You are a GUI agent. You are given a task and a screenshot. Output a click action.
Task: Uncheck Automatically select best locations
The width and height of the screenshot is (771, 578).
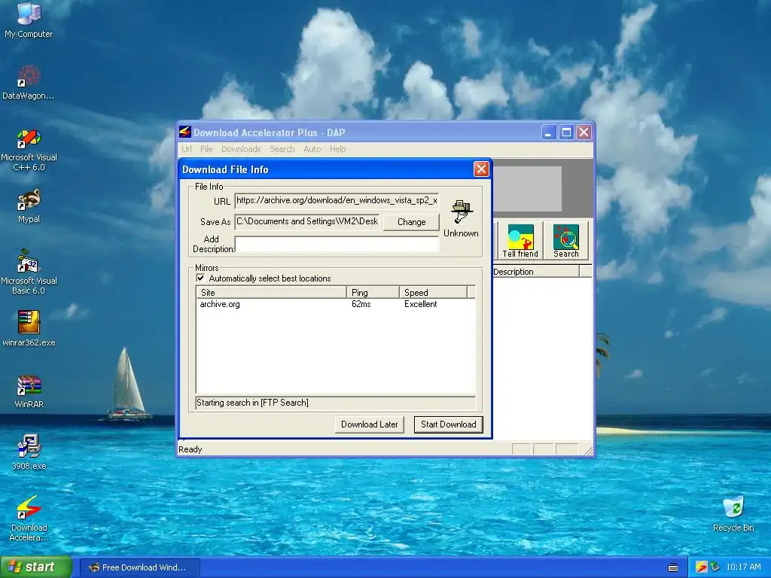pyautogui.click(x=200, y=278)
